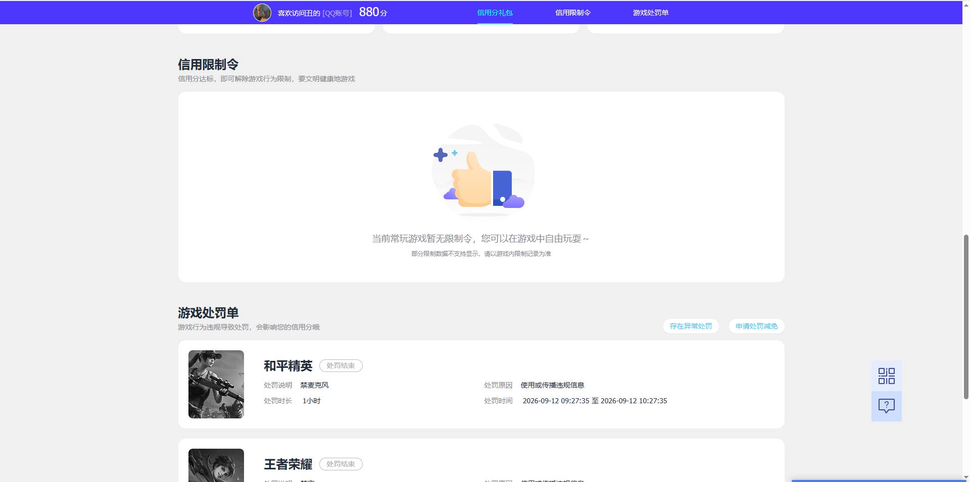
Task: Click 处罚结束 badge beside 王者荣耀
Action: (x=341, y=464)
